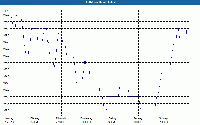Click the date 25.03.13
Viewport: 200px width, 125px height.
(x=9, y=122)
